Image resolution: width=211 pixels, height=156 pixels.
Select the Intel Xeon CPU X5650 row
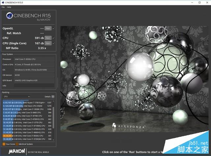point(27,106)
